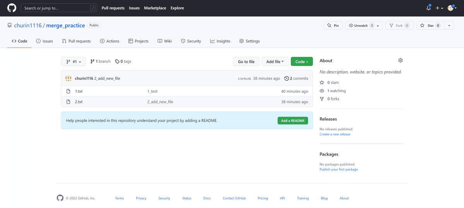This screenshot has width=464, height=208.
Task: Open the 2.txt file
Action: pyautogui.click(x=79, y=102)
